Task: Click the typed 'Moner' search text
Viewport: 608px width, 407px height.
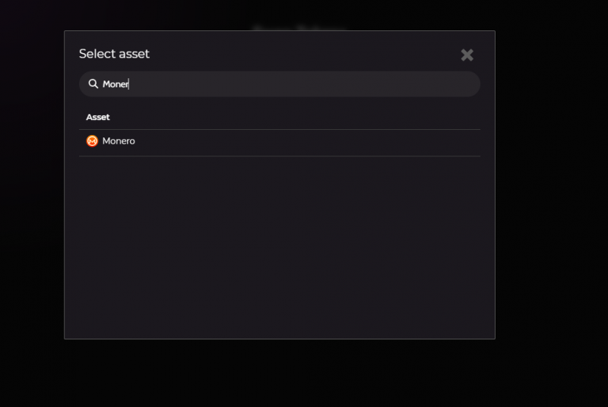Action: coord(116,84)
